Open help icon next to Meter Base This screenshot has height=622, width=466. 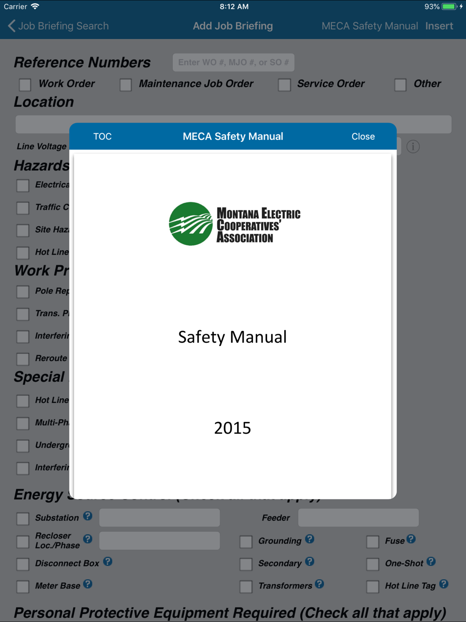(x=88, y=584)
